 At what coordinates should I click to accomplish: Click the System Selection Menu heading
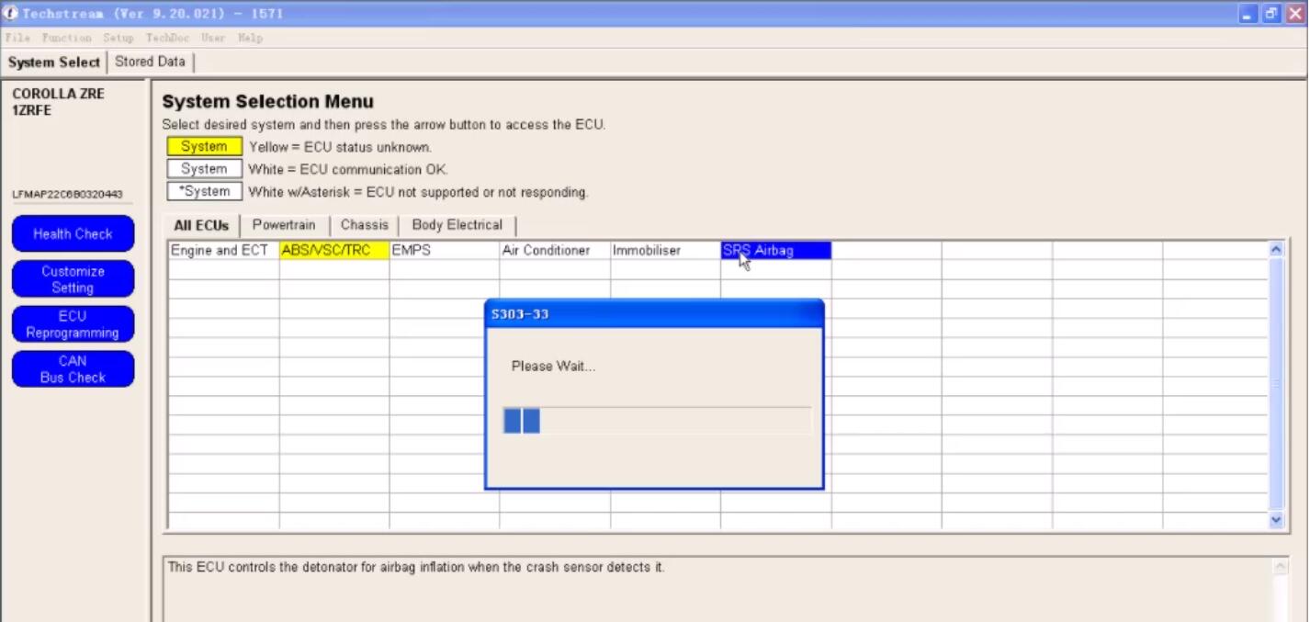point(268,102)
